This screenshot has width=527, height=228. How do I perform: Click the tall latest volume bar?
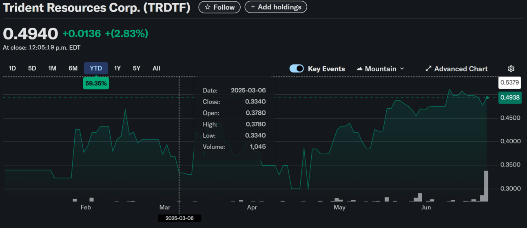(486, 186)
